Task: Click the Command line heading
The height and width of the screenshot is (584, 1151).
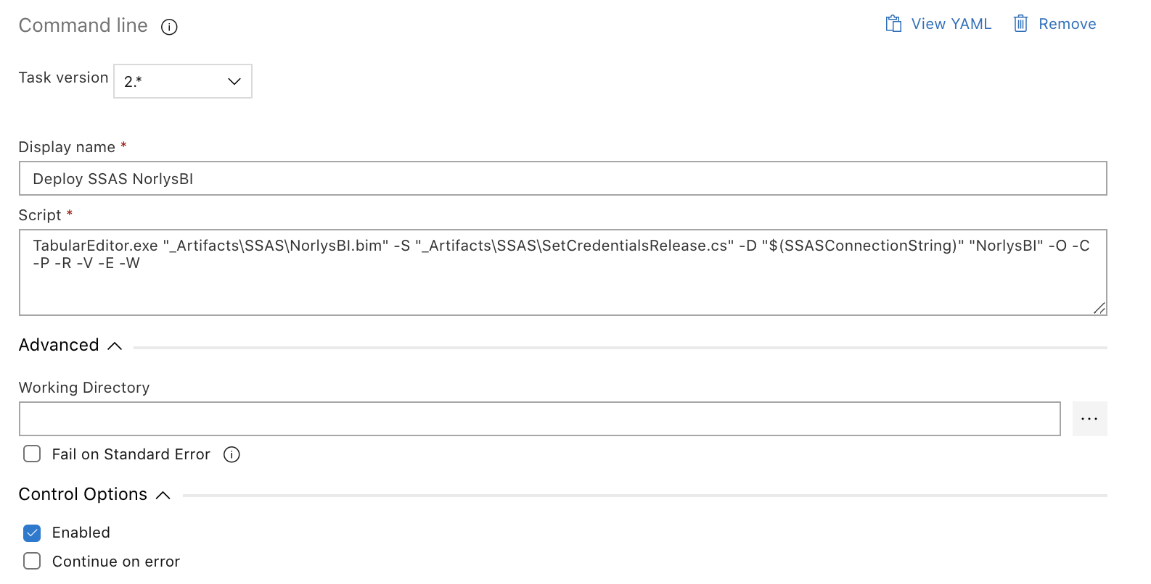Action: [x=83, y=25]
